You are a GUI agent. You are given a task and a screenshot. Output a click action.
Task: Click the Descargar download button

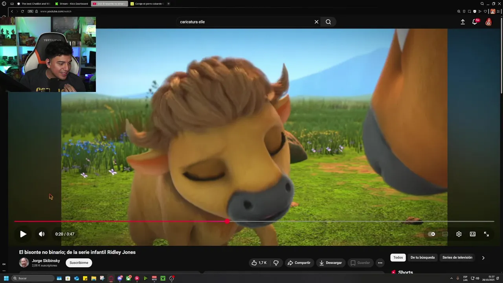(x=330, y=263)
